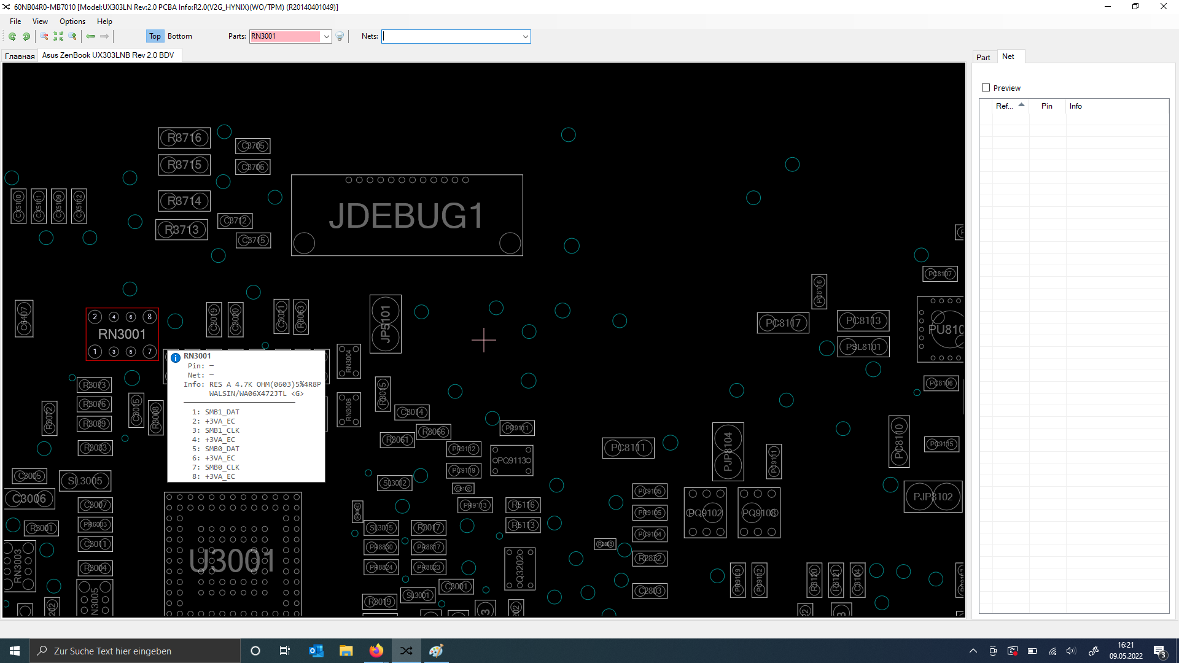1179x663 pixels.
Task: Select the Top board side button
Action: coord(155,36)
